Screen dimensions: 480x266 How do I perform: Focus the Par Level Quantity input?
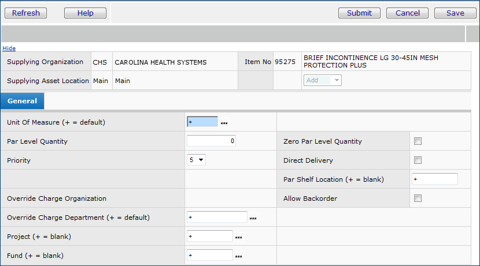click(211, 141)
